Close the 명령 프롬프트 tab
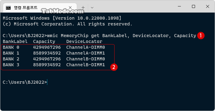 70,8
